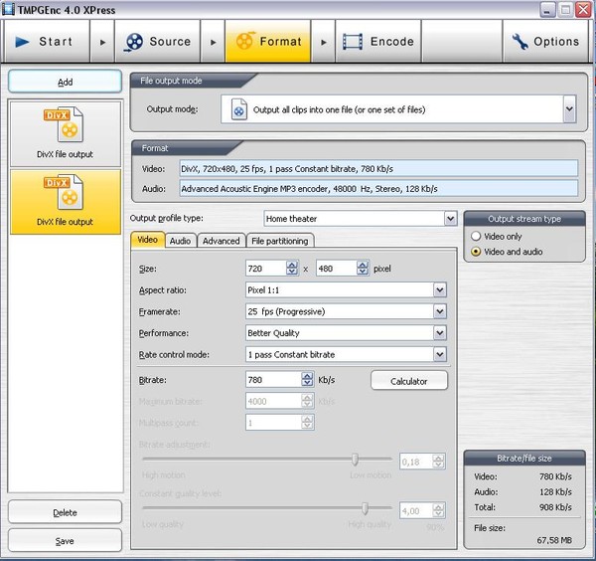Click the height size field showing 480

(337, 269)
